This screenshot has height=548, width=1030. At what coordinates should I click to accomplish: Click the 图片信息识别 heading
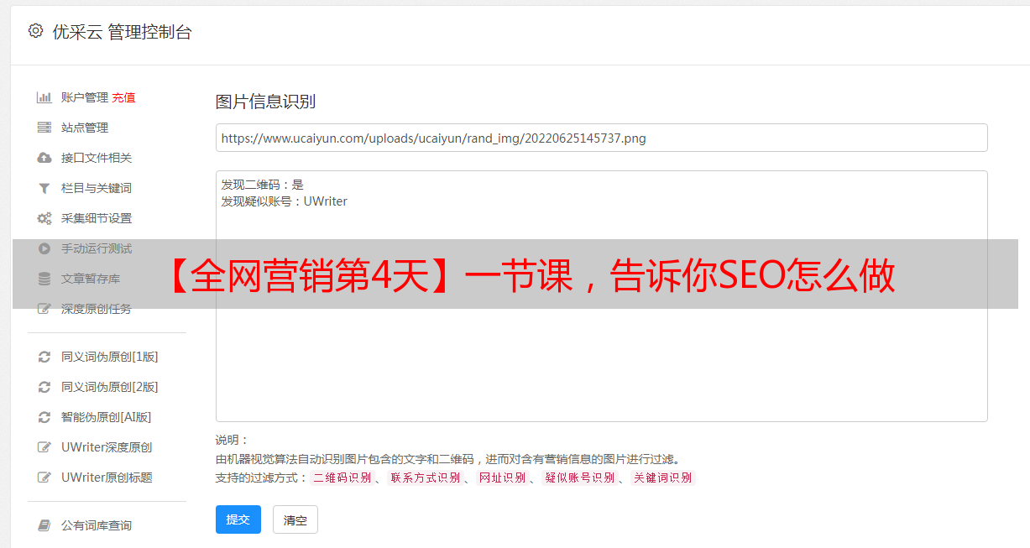tap(265, 102)
